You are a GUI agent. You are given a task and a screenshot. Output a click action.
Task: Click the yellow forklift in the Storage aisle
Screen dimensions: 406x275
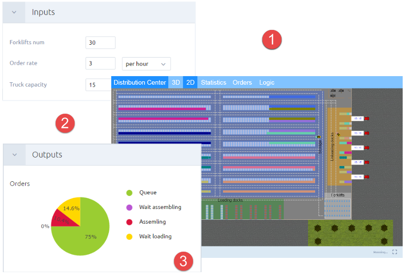319,137
